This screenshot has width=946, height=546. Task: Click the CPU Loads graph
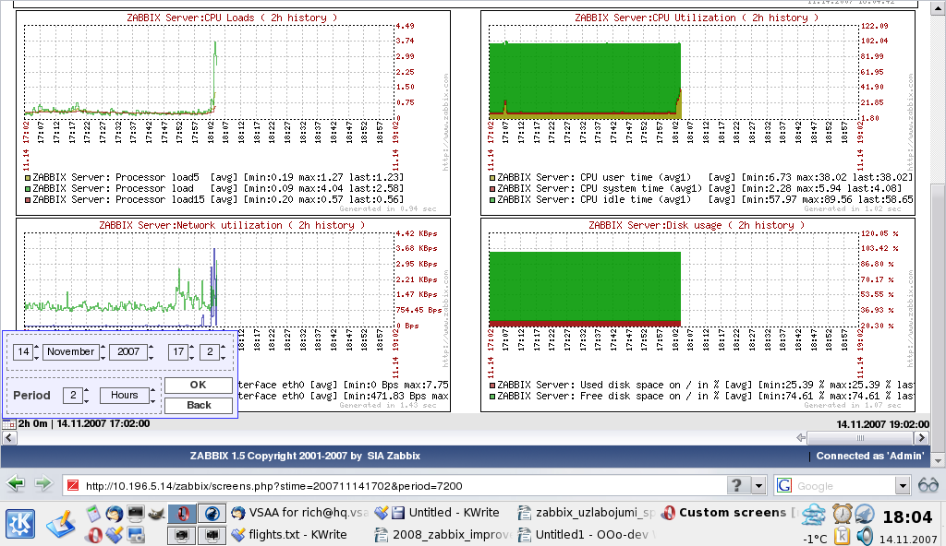[x=233, y=113]
